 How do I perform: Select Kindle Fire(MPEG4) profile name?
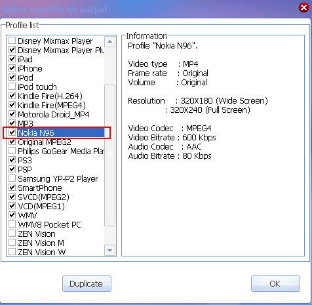tap(52, 106)
